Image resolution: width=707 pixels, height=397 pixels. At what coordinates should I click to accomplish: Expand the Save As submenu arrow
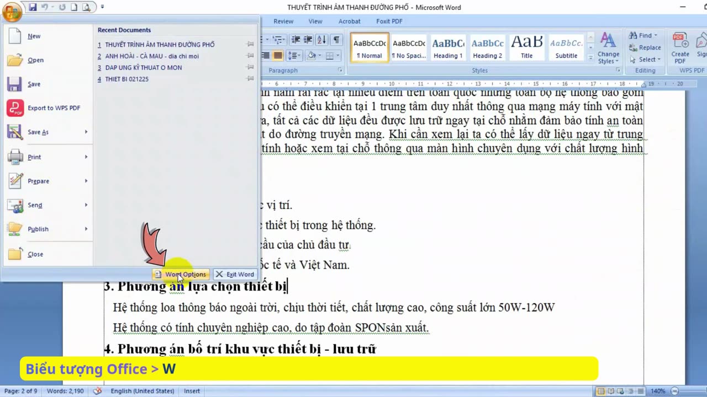coord(86,132)
